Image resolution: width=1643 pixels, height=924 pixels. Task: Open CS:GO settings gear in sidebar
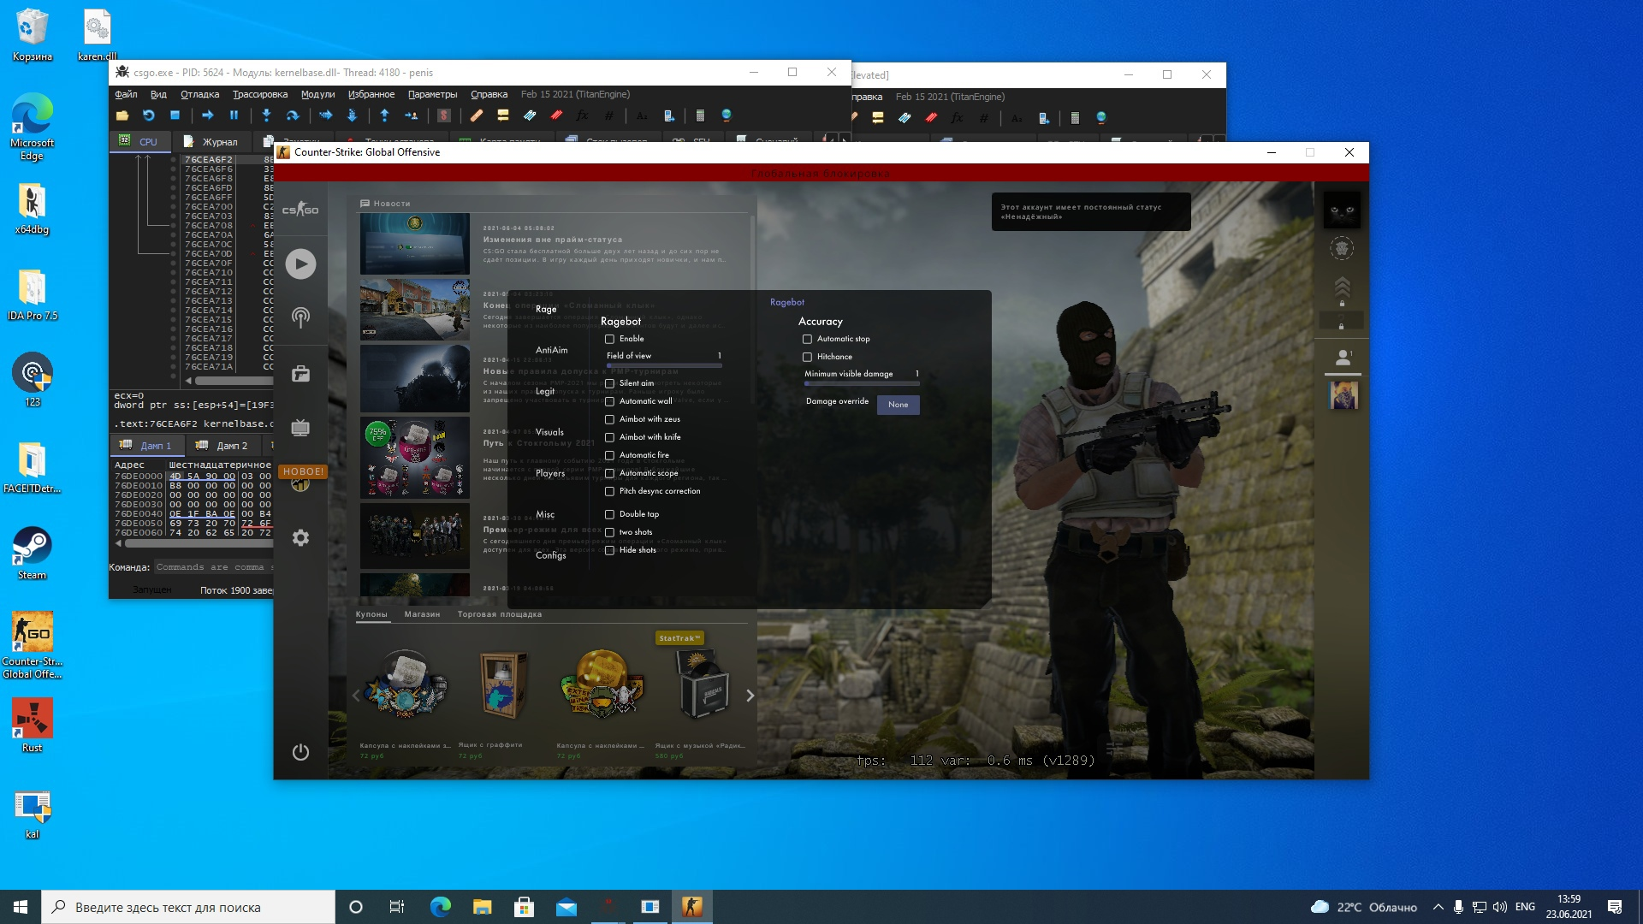coord(300,538)
